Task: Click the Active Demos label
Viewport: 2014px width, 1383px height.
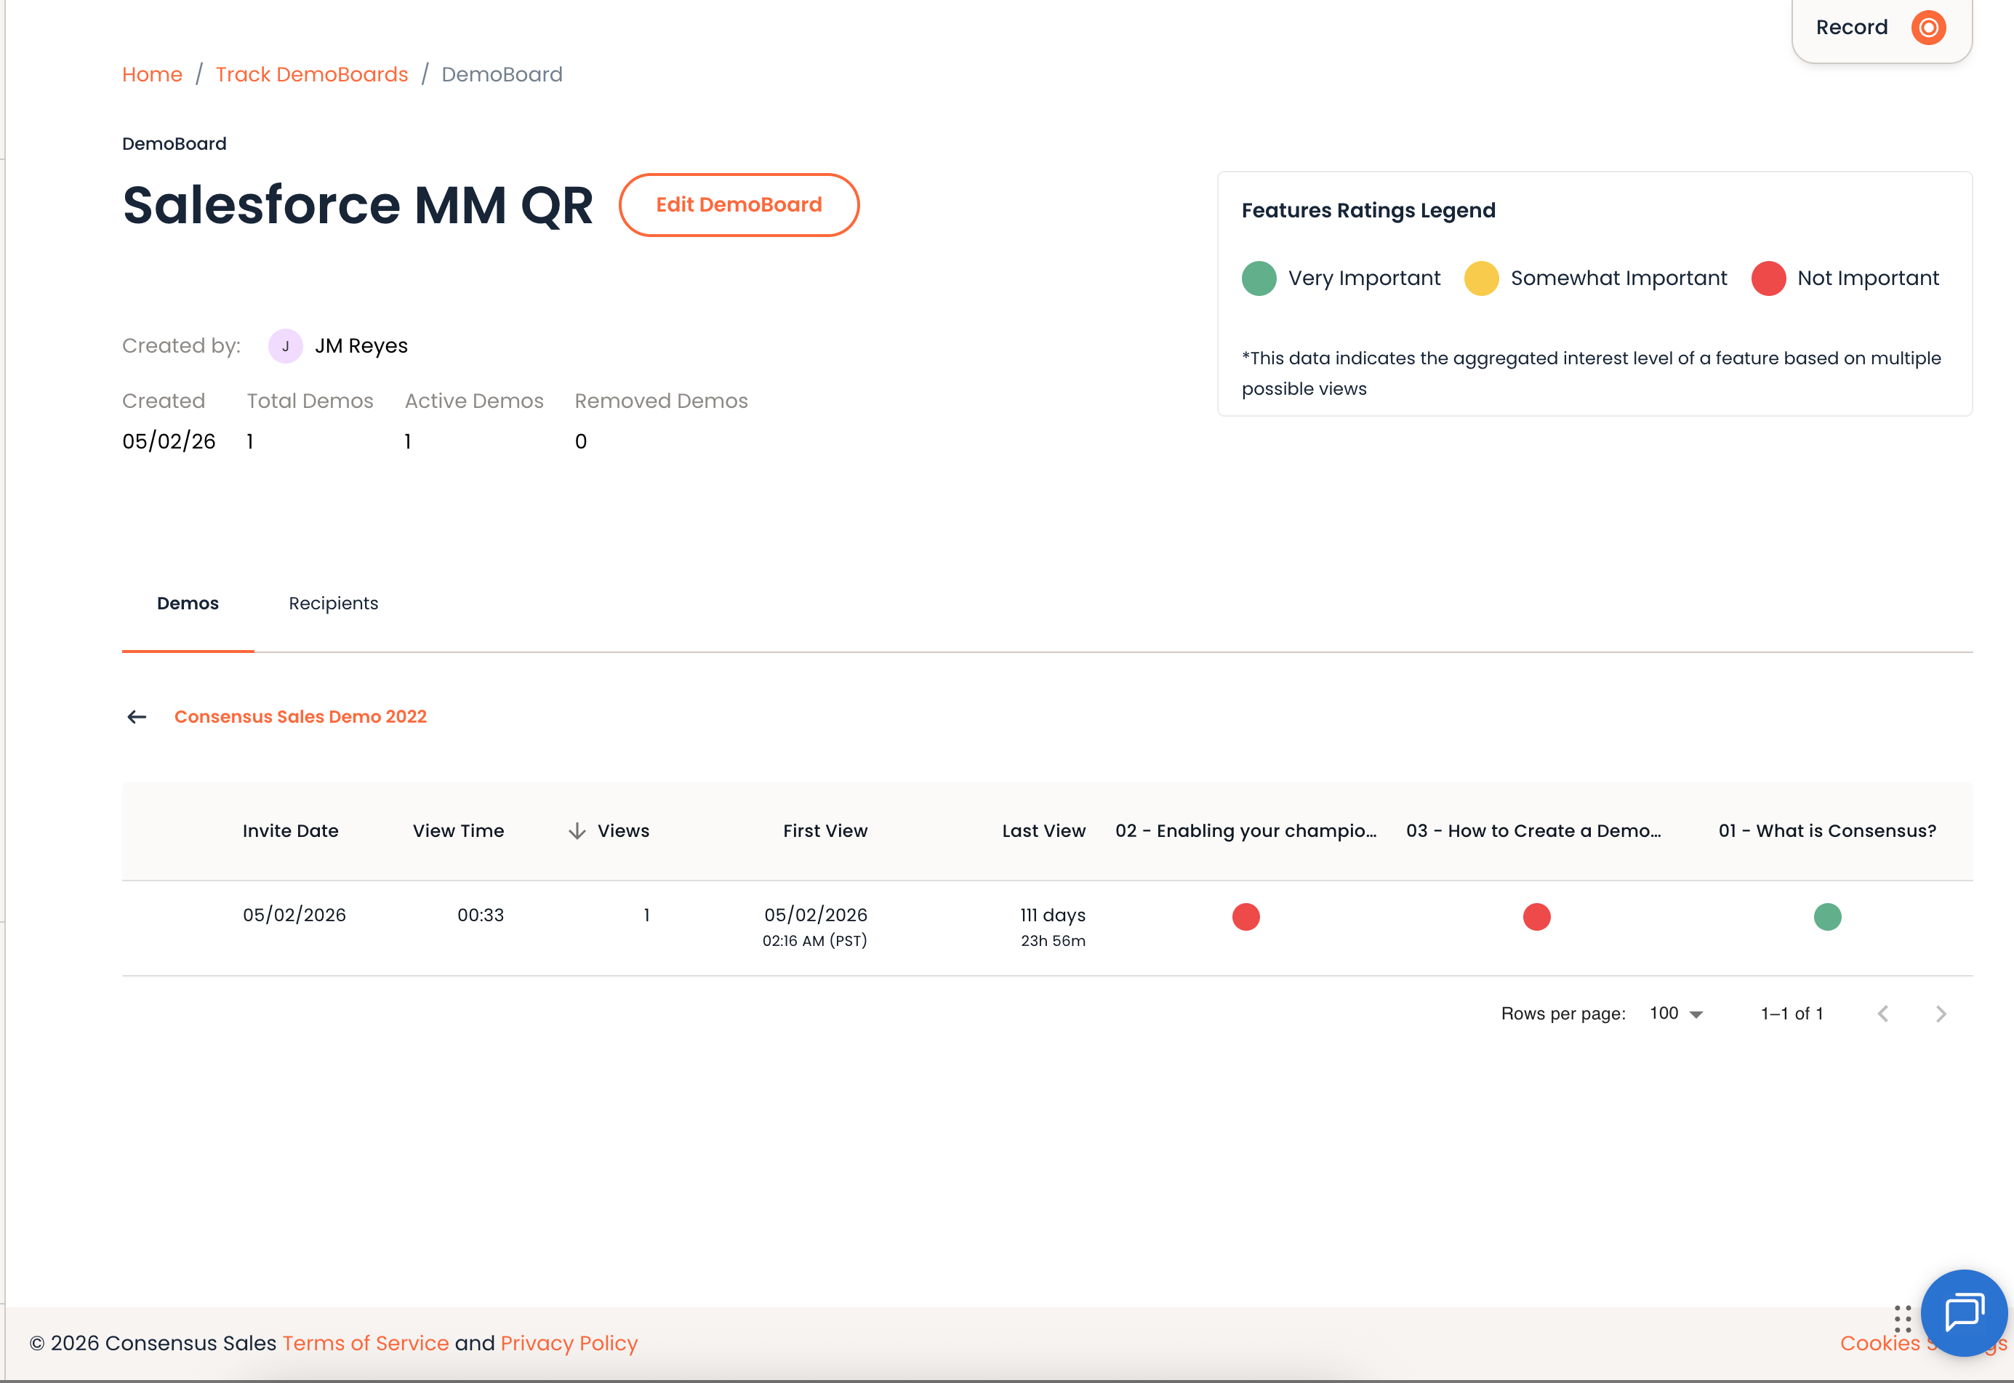Action: (474, 401)
